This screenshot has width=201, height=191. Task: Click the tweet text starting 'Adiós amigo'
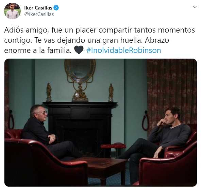click(x=99, y=40)
